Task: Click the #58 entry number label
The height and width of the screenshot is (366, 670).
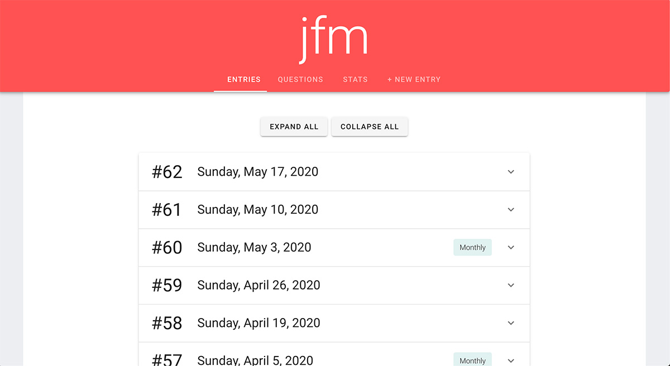Action: (167, 323)
